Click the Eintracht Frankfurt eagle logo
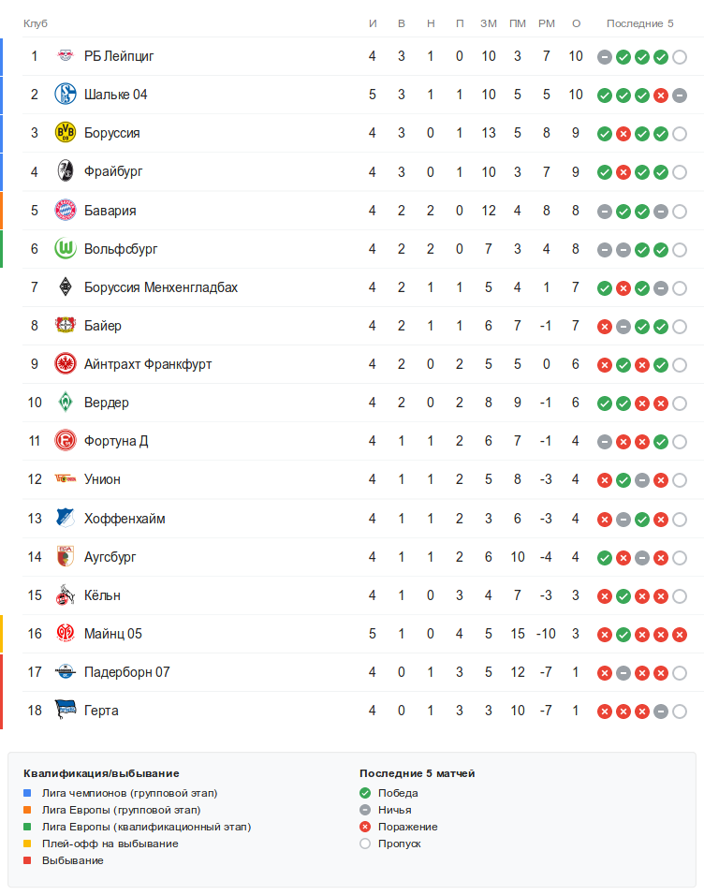The height and width of the screenshot is (895, 704). click(x=66, y=364)
